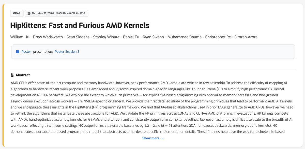Select author Simran Arora
Image resolution: width=305 pixels, height=149 pixels.
pos(246,37)
